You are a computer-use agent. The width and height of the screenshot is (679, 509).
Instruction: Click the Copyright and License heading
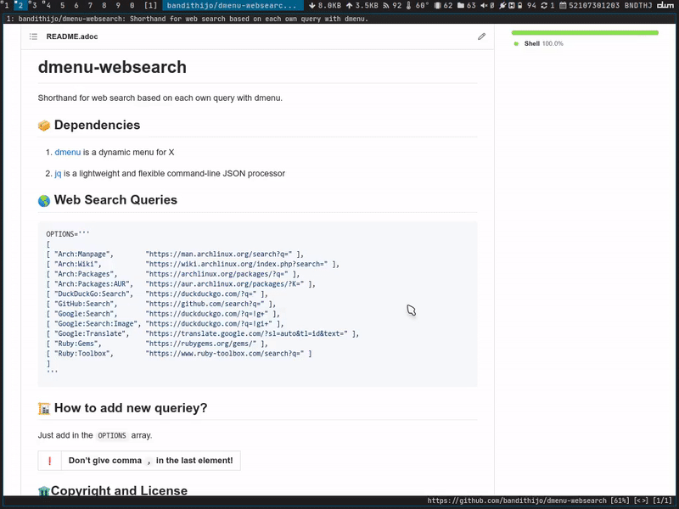[119, 490]
